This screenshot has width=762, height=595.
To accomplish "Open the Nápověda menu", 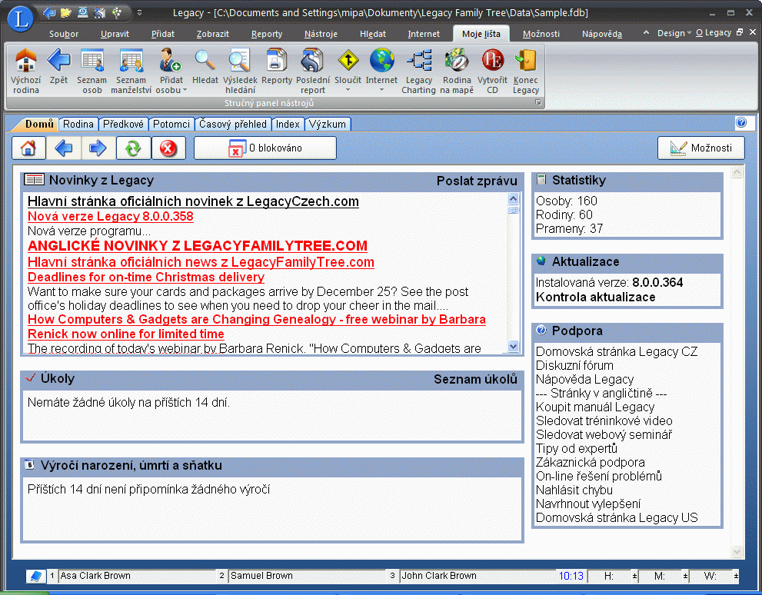I will click(601, 34).
